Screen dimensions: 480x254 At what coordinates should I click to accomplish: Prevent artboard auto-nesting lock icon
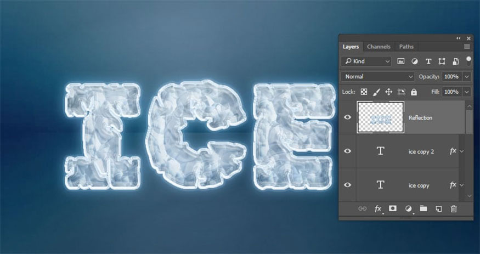click(x=402, y=92)
